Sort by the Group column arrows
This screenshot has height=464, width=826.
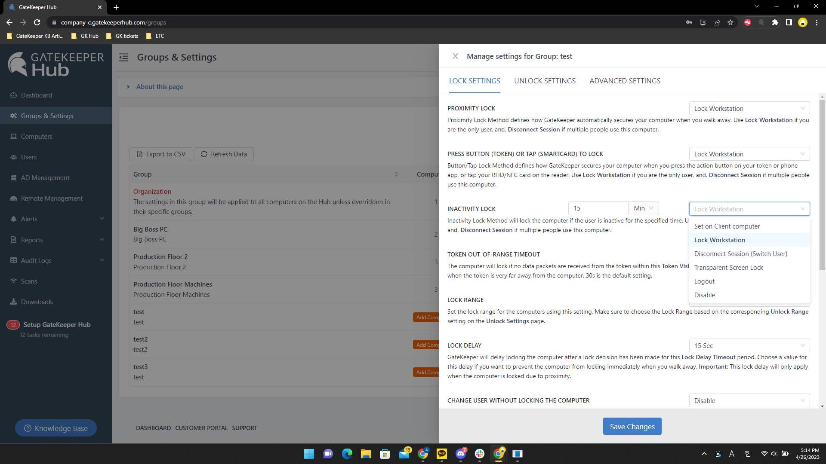396,174
